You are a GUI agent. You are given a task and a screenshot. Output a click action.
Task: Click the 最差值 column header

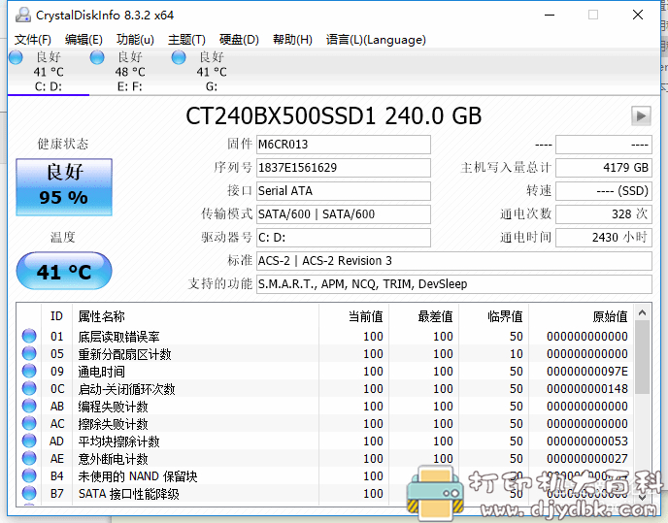pyautogui.click(x=423, y=316)
